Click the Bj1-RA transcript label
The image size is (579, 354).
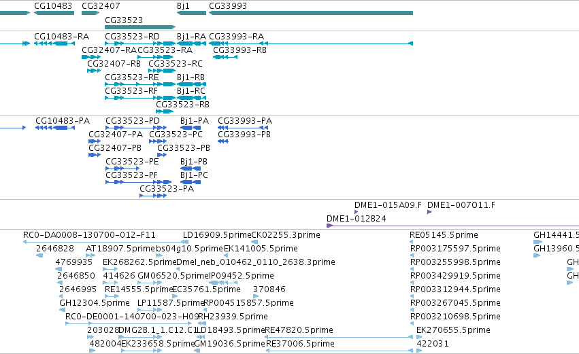coord(191,37)
